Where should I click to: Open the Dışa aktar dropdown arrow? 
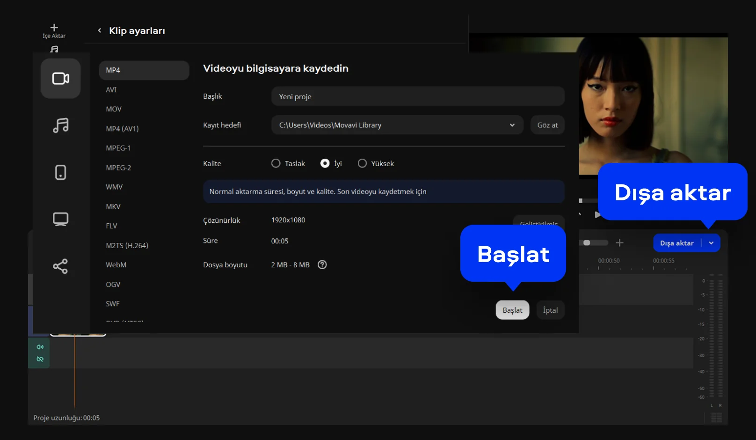711,243
